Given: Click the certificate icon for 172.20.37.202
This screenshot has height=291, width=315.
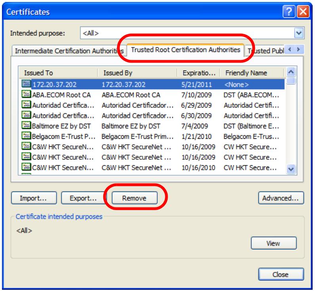Looking at the screenshot, I should (26, 84).
